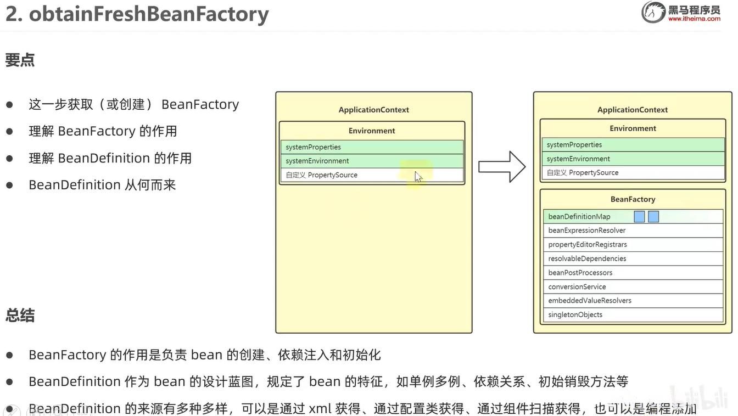Screen dimensions: 738x416
Task: Click the 黑马程序员 horse logo
Action: 653,12
